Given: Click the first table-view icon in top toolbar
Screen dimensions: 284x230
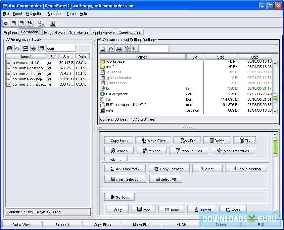Looking at the screenshot, I should (x=14, y=23).
